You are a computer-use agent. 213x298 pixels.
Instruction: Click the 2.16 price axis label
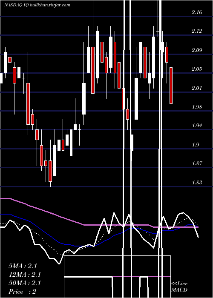[x=197, y=12]
